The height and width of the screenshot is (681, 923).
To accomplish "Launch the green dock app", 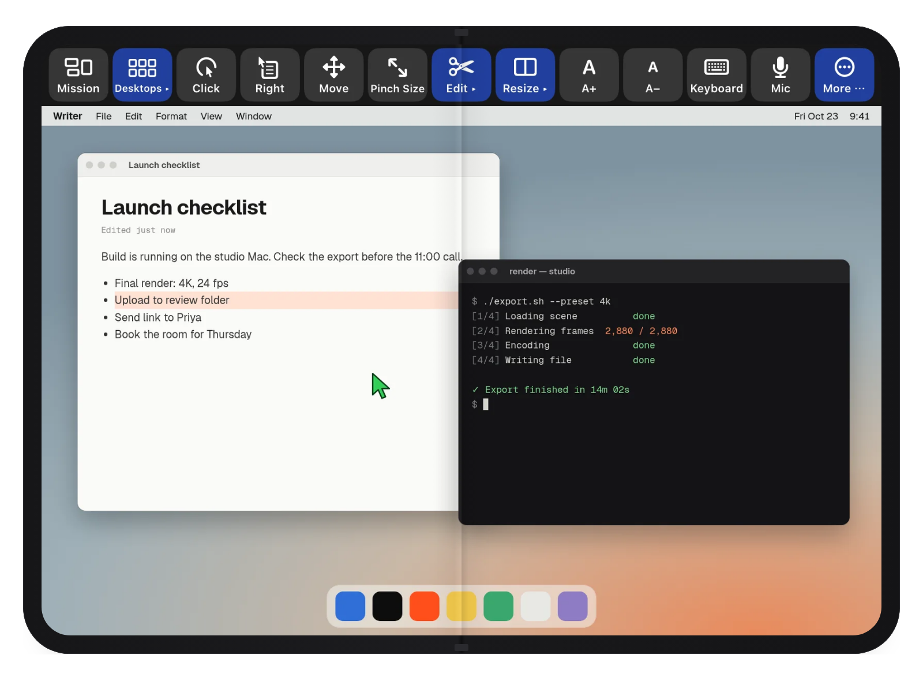I will (x=498, y=606).
